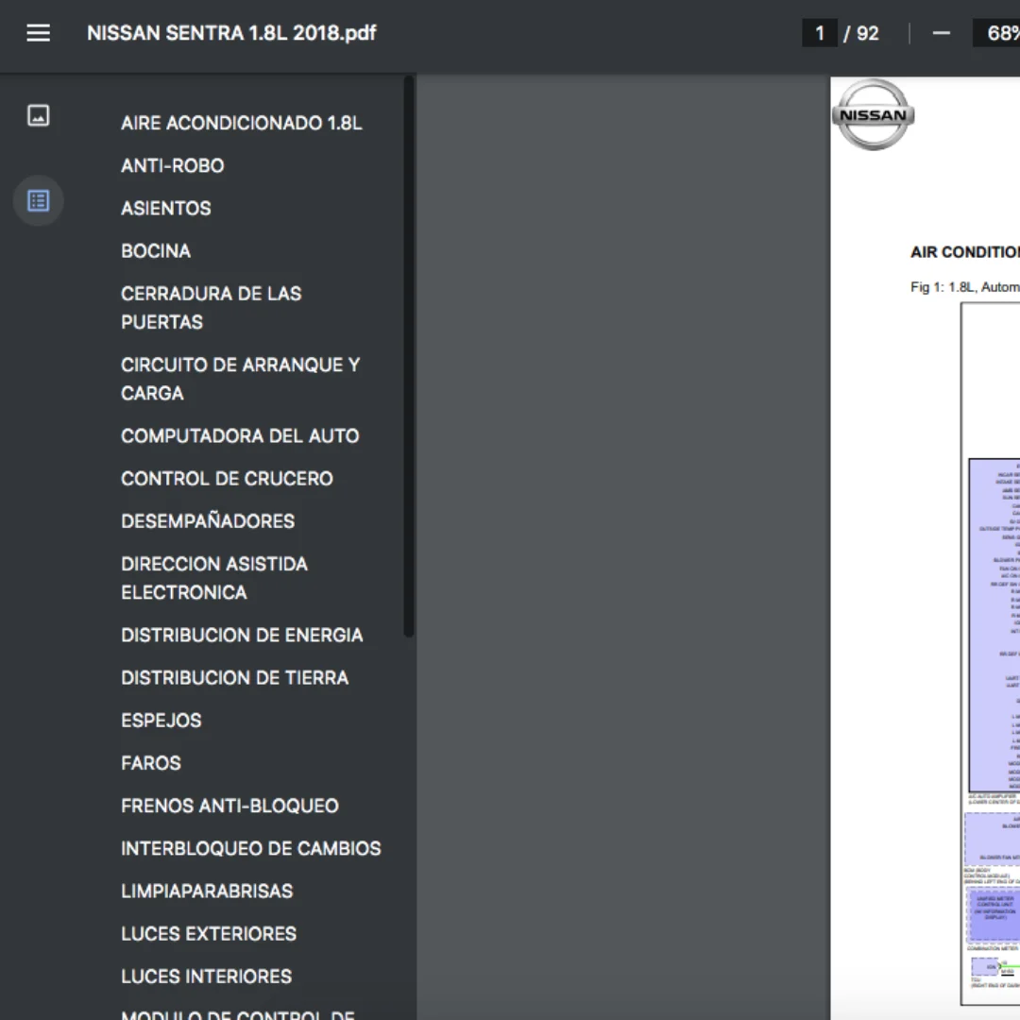Image resolution: width=1020 pixels, height=1020 pixels.
Task: Click the 68% zoom level field
Action: tap(998, 33)
